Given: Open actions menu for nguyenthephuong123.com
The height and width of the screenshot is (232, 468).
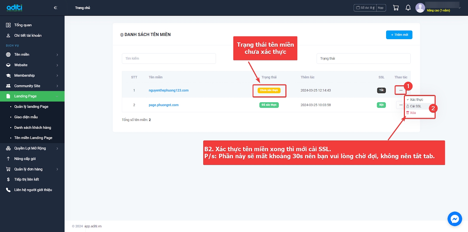Looking at the screenshot, I should 400,90.
